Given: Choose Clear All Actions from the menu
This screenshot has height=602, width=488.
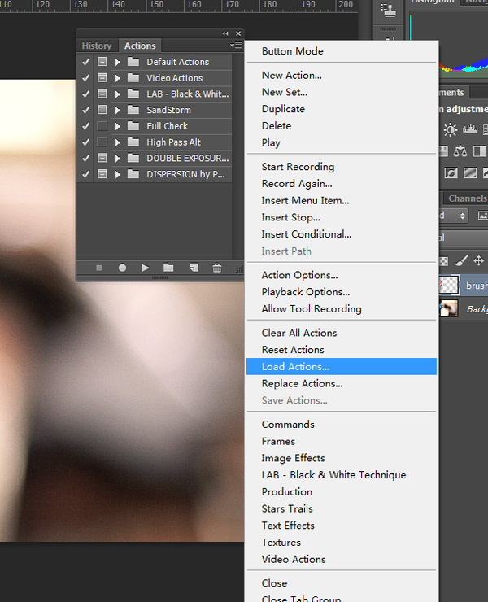Looking at the screenshot, I should pyautogui.click(x=342, y=333).
